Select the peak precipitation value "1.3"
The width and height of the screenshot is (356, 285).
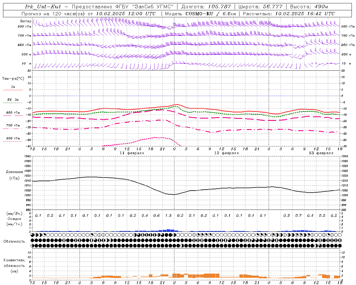click(x=168, y=215)
